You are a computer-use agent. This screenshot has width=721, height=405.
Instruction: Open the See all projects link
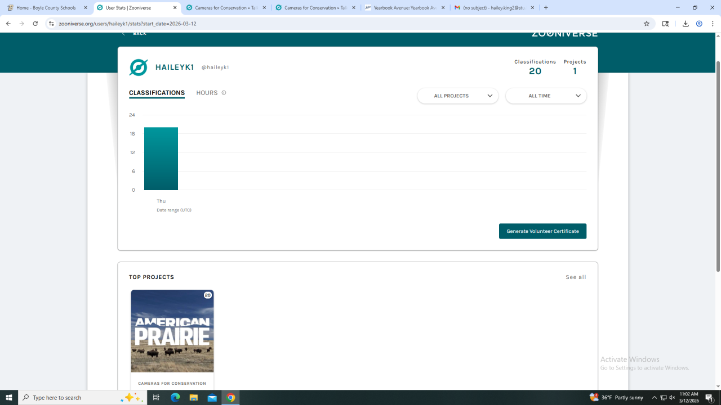(576, 277)
